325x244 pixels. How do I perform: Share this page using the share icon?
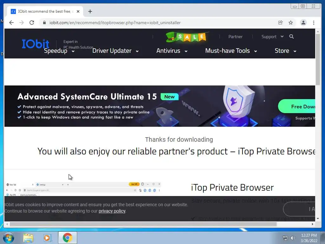tap(281, 23)
